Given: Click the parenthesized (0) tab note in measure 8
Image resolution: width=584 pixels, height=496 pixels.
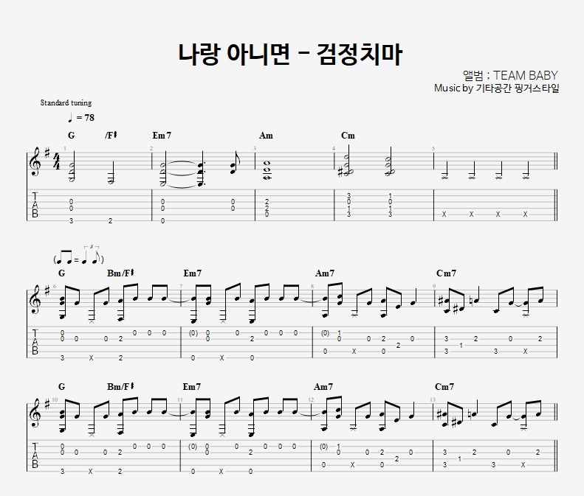Looking at the screenshot, I should click(325, 333).
